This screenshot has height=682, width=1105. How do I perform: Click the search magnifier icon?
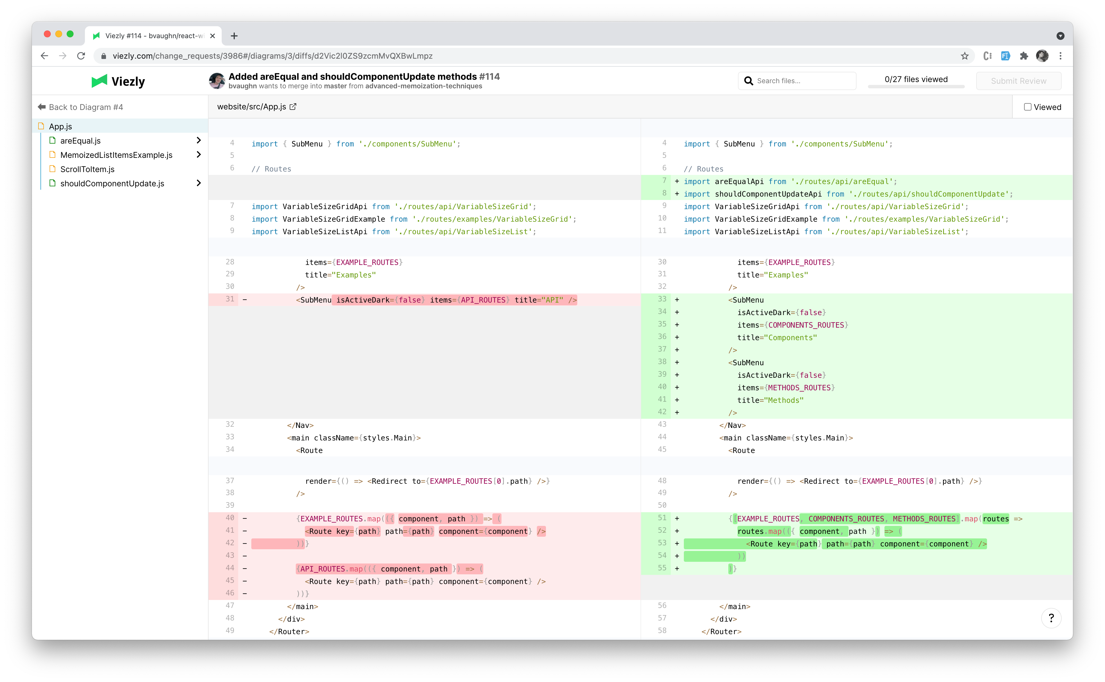coord(749,81)
